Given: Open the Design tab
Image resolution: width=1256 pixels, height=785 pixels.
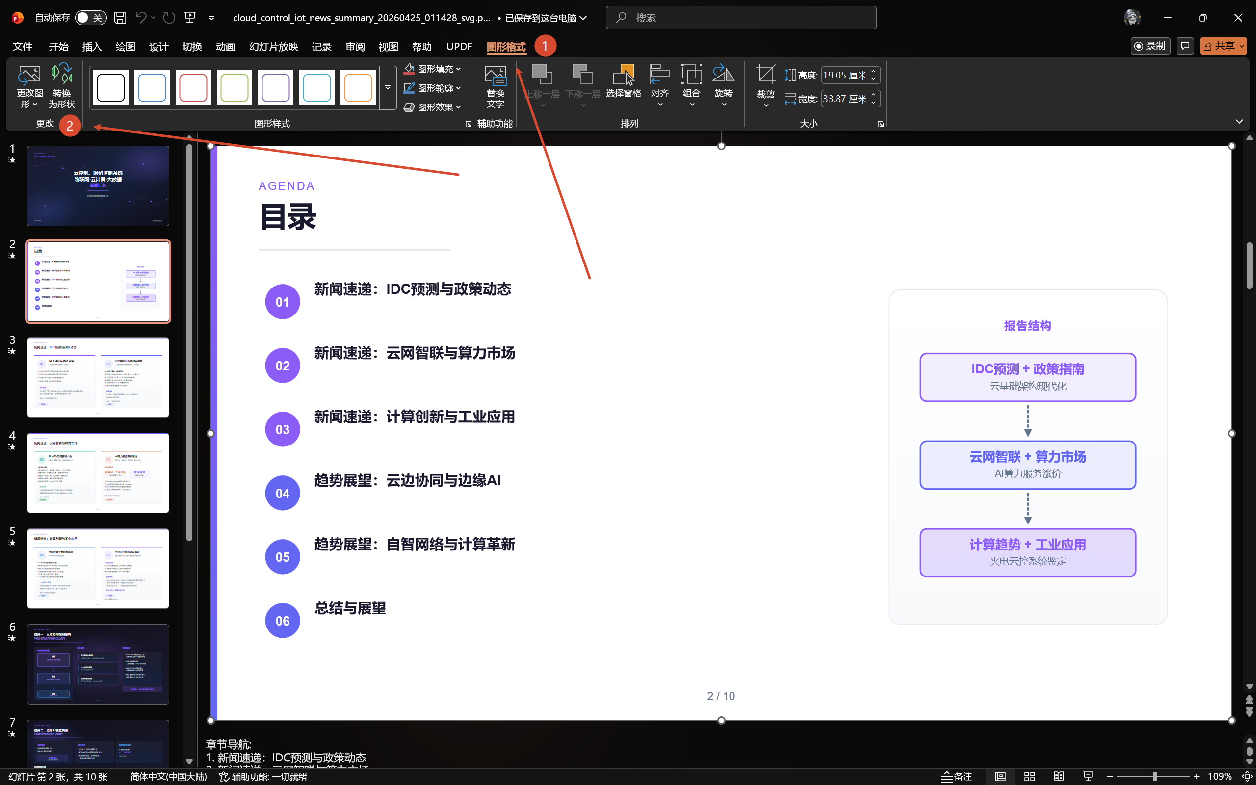Looking at the screenshot, I should [158, 47].
